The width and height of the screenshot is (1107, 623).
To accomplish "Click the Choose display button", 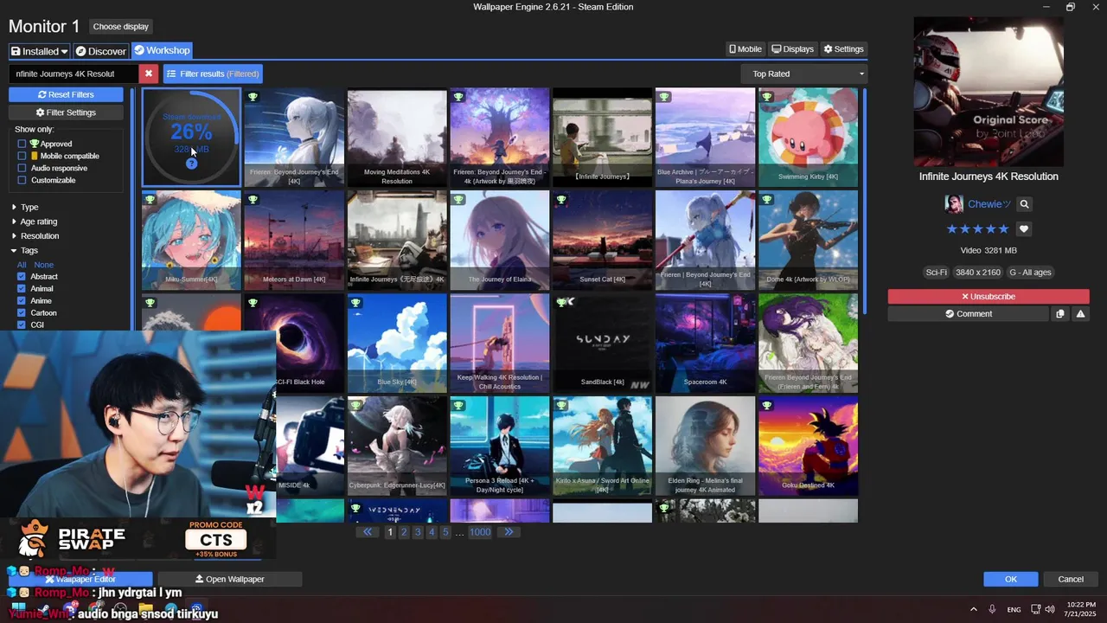I will click(120, 27).
